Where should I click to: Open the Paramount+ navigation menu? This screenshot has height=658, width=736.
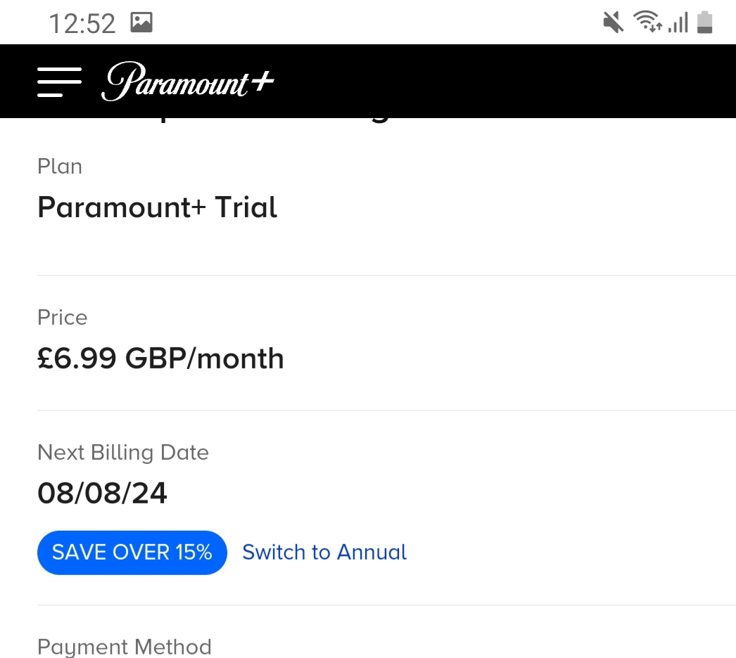coord(59,81)
